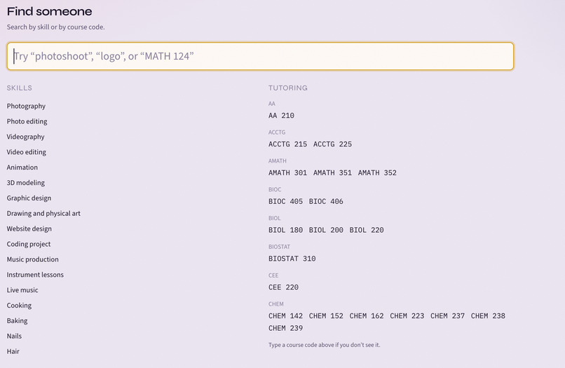The height and width of the screenshot is (368, 565).
Task: Choose BIOC 406 course
Action: [326, 201]
